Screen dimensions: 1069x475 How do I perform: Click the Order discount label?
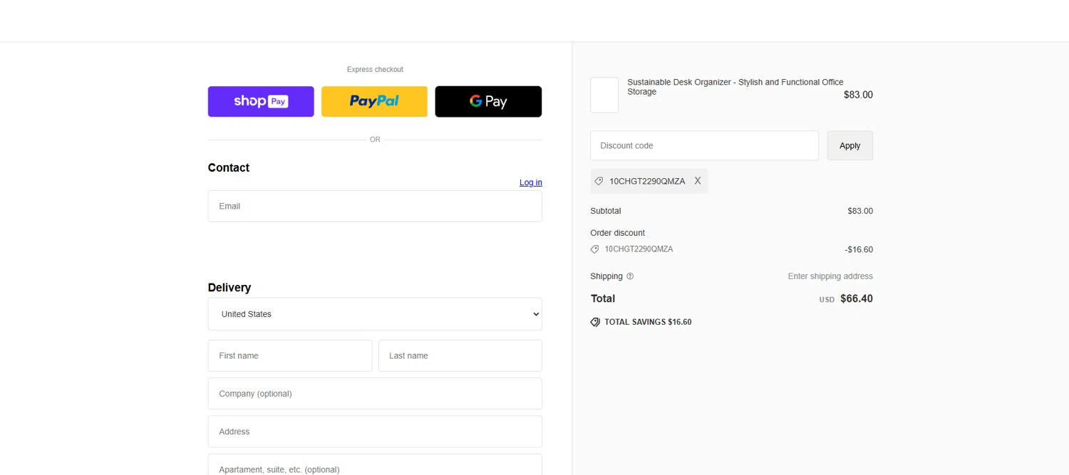click(x=618, y=233)
